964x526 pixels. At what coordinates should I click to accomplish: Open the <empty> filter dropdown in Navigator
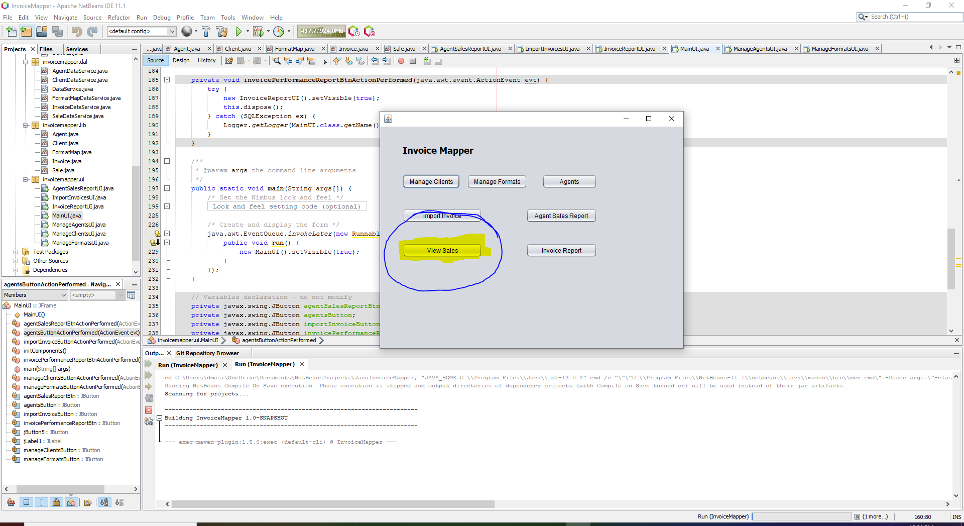[97, 295]
